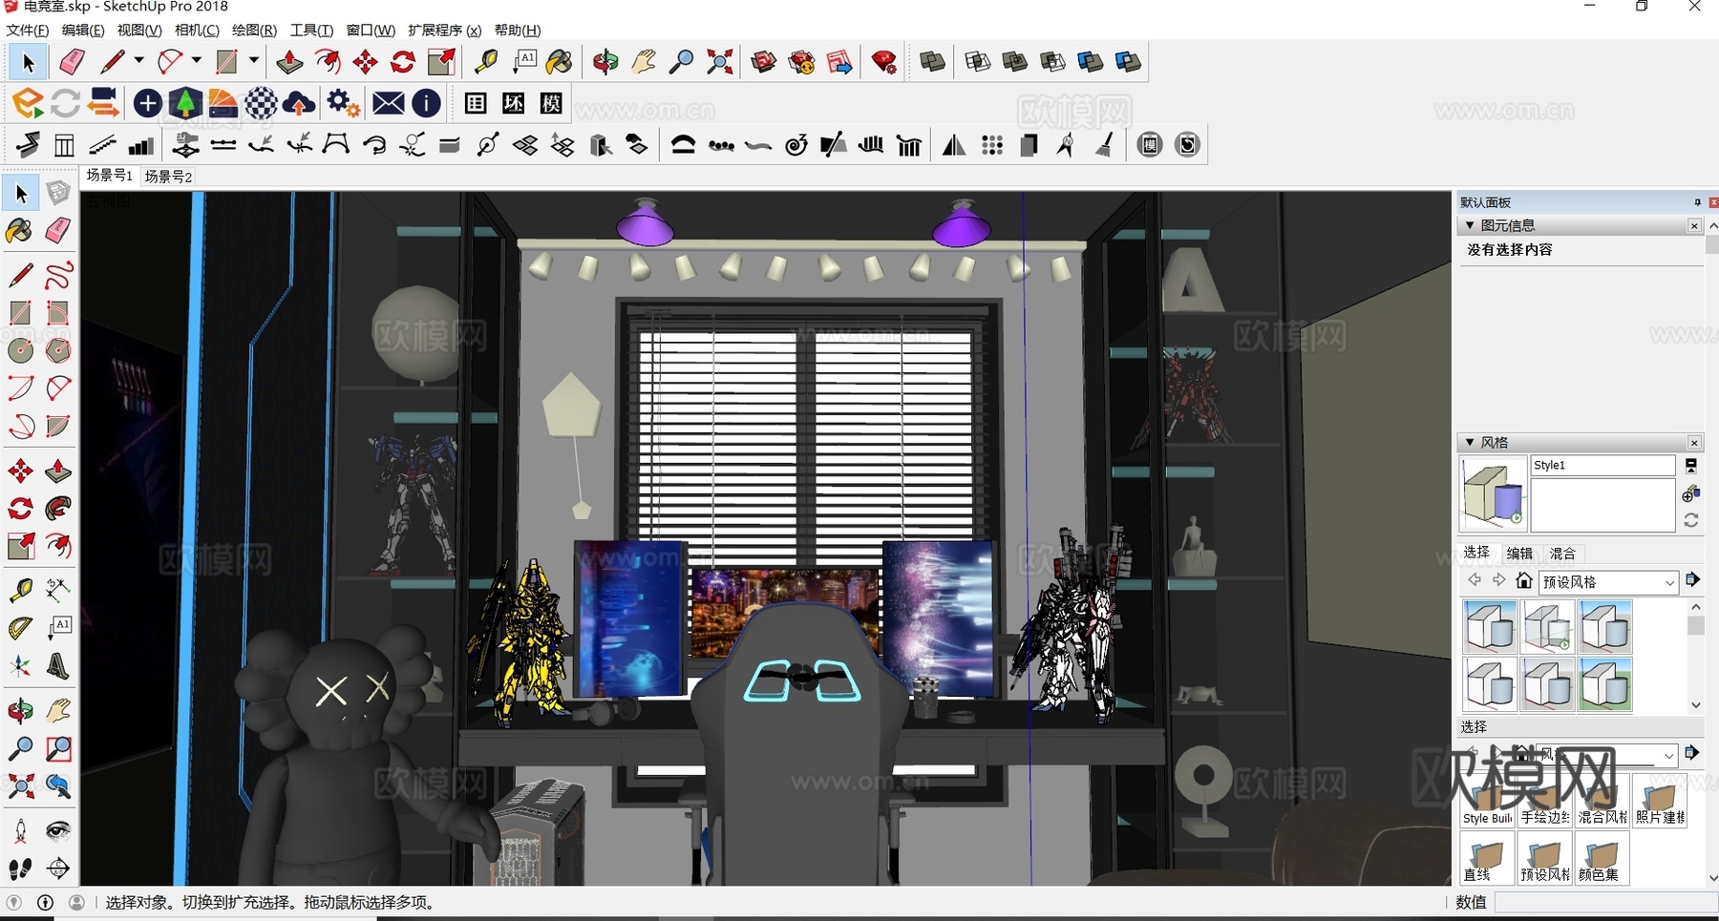Switch to scene tab 场景号2
The height and width of the screenshot is (921, 1719).
[x=168, y=177]
